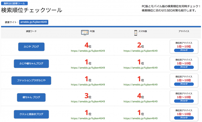Click the ふじや ブログ keyword button
This screenshot has width=202, height=122.
coord(31,47)
